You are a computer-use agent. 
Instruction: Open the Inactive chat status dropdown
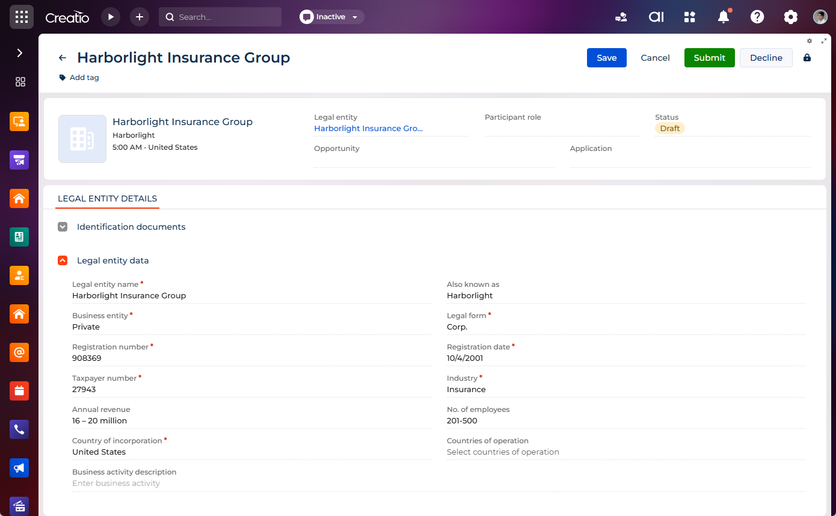pos(331,17)
